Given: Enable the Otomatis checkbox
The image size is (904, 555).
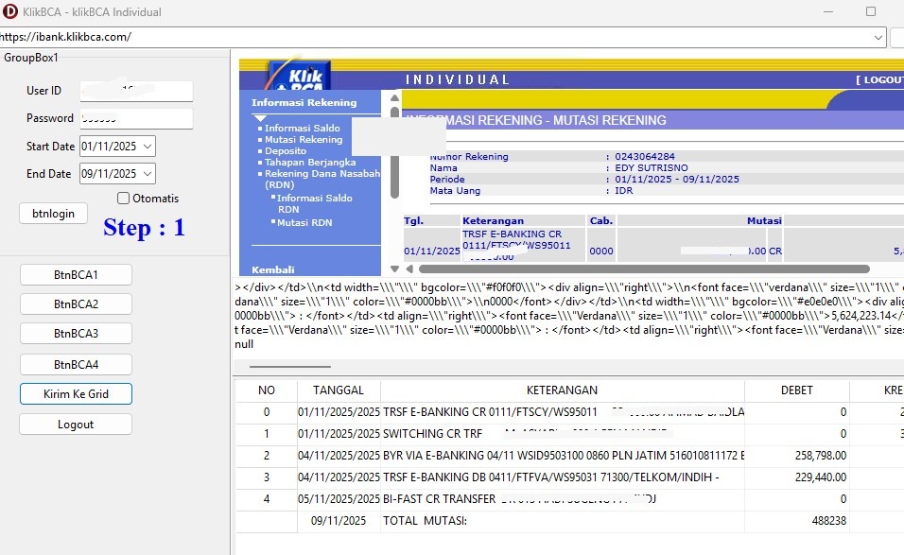Looking at the screenshot, I should click(124, 199).
